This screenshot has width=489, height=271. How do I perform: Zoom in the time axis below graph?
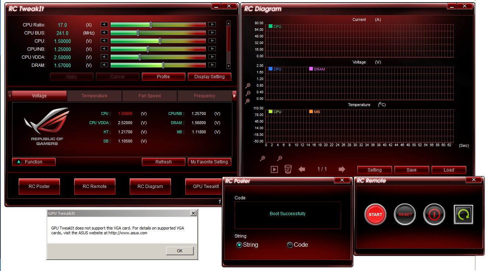263,158
